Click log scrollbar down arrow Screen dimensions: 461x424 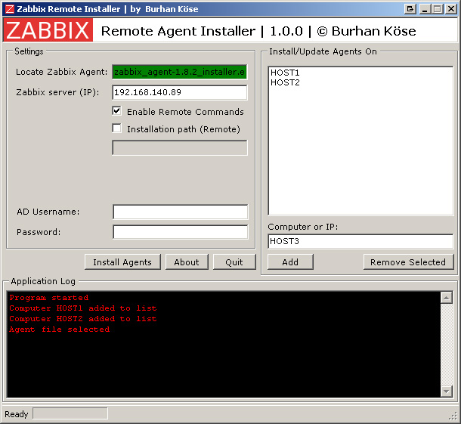coord(447,391)
